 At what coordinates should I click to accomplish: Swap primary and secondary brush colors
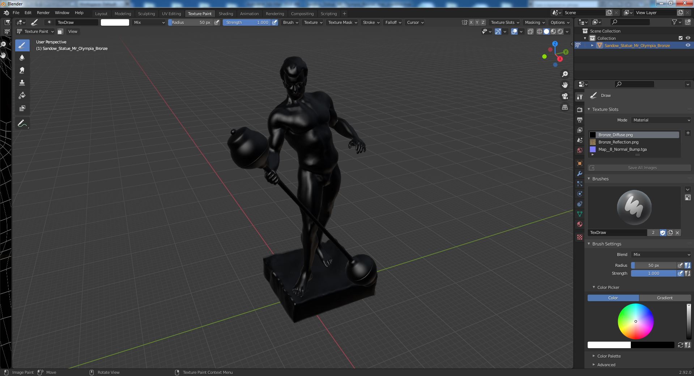680,345
